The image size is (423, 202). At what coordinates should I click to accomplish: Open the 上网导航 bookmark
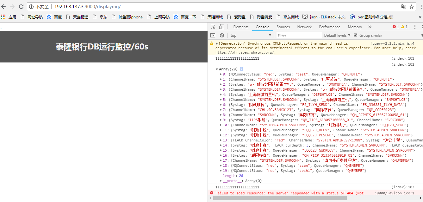pyautogui.click(x=159, y=17)
